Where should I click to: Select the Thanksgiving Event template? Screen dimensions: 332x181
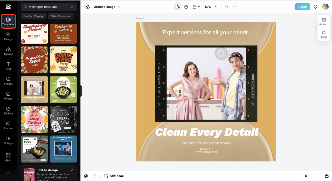point(34,60)
